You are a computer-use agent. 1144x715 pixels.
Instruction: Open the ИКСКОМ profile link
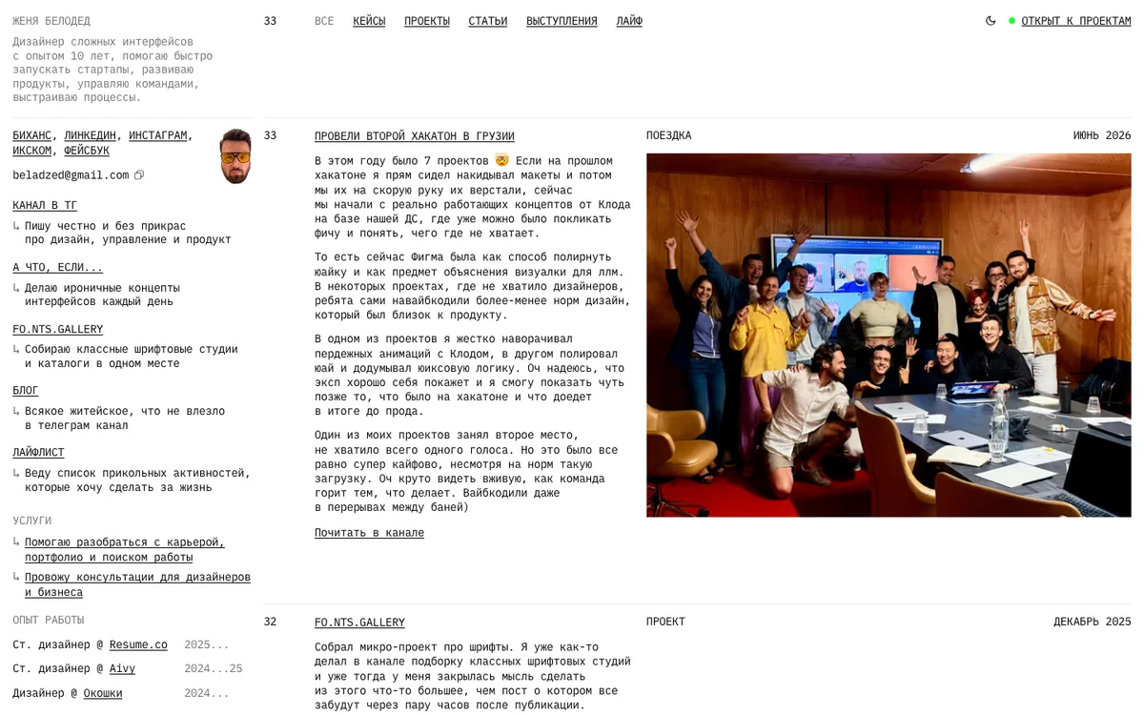click(32, 151)
